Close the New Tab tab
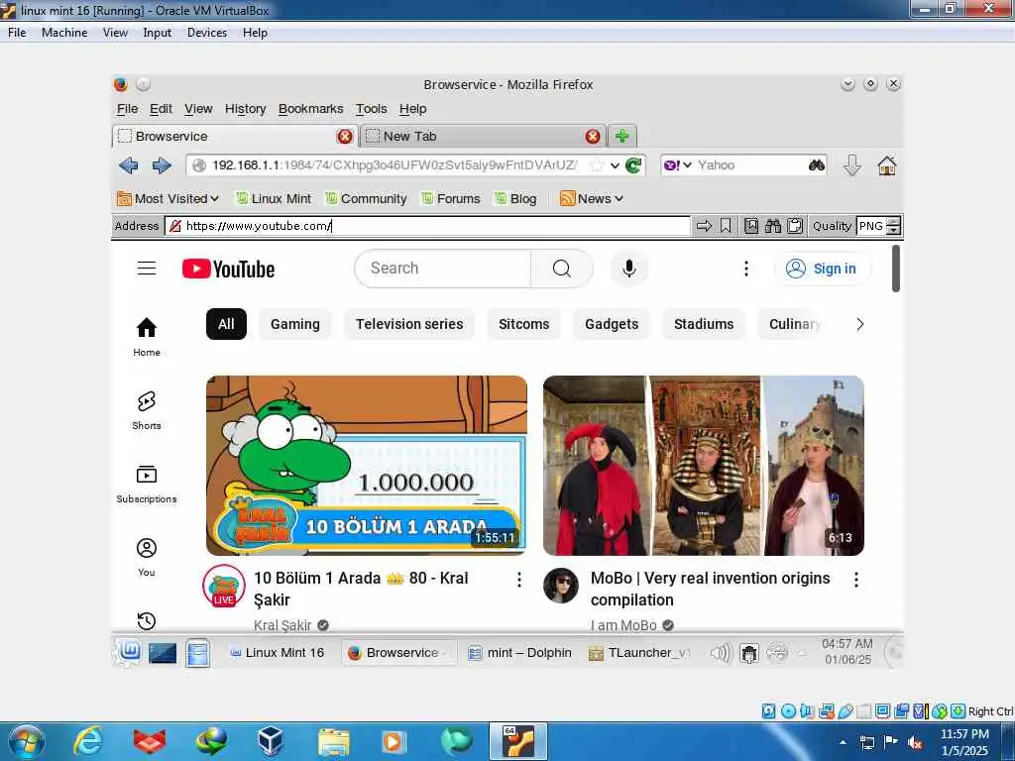Viewport: 1015px width, 761px height. click(593, 136)
